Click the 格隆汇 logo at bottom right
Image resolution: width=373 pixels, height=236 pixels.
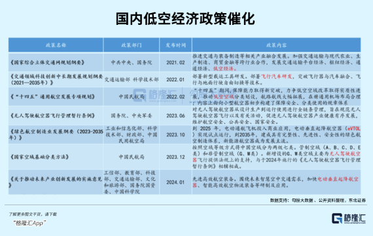pyautogui.click(x=349, y=218)
